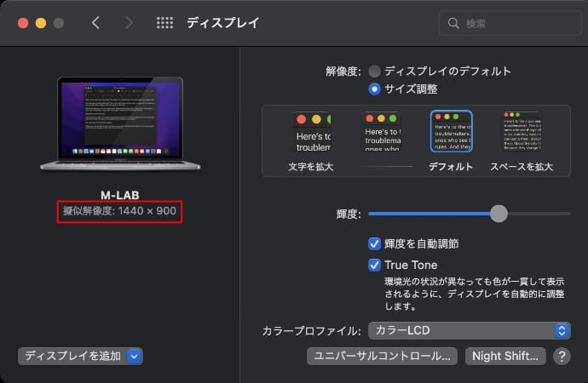
Task: Click into the 検索 search field
Action: (x=511, y=24)
